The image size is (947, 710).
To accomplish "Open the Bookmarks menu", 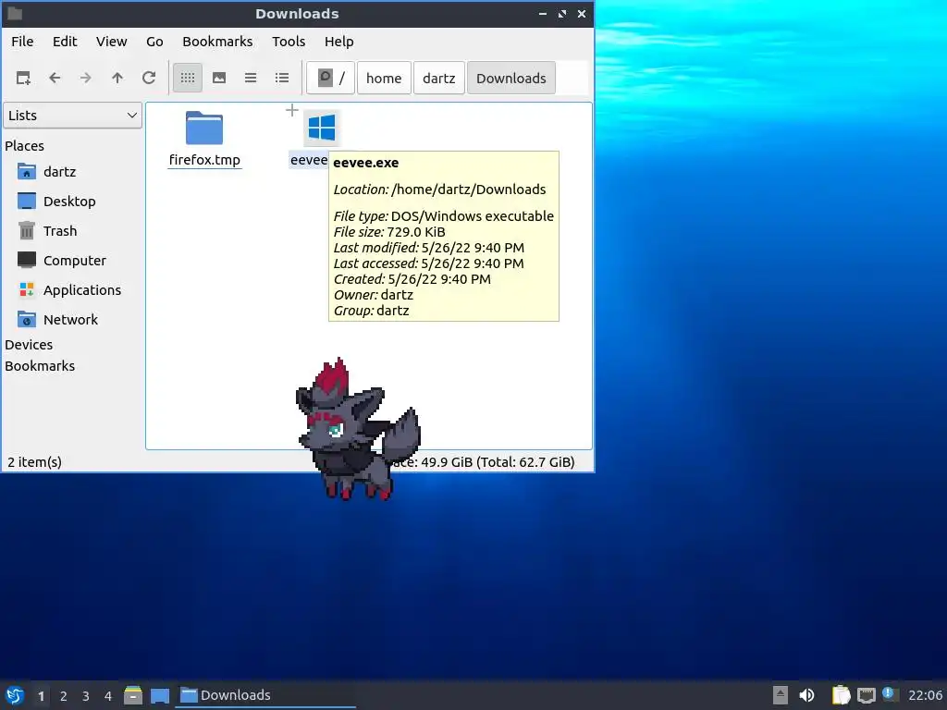I will click(217, 42).
